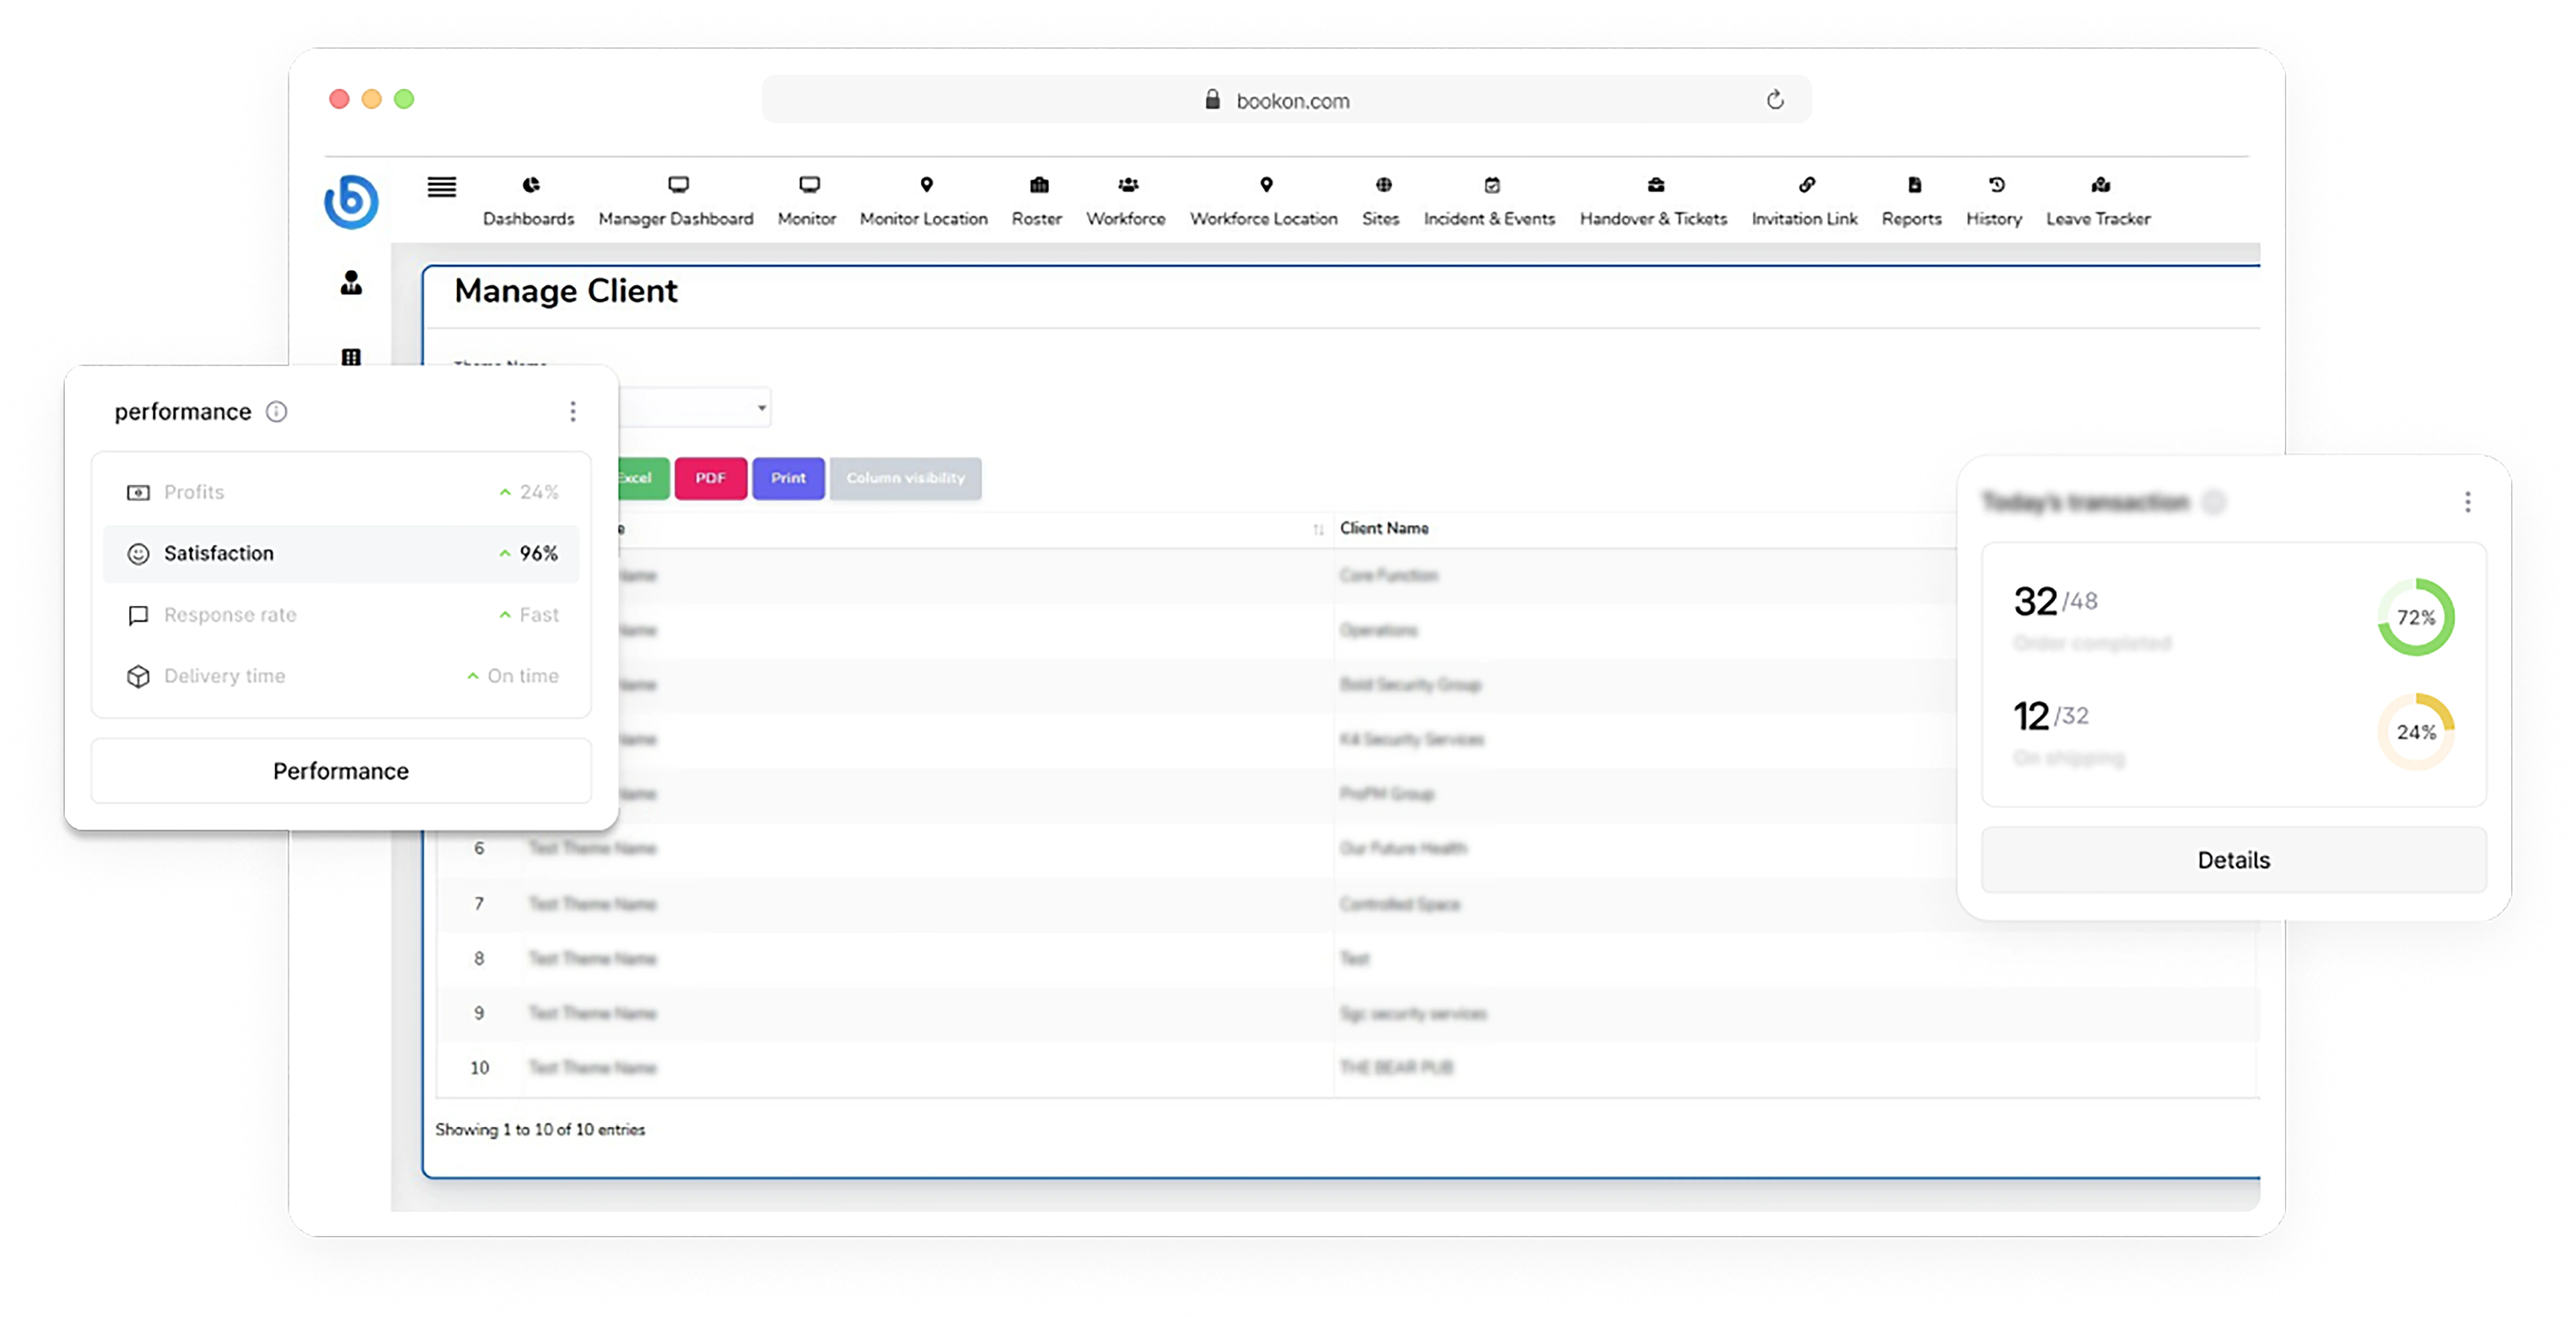Click the performance info icon
This screenshot has height=1317, width=2576.
276,412
